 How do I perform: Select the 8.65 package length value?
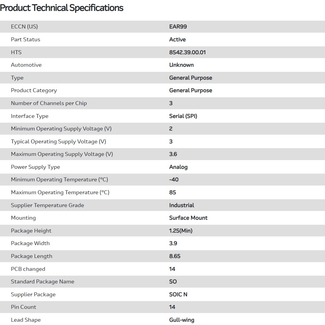pyautogui.click(x=175, y=256)
